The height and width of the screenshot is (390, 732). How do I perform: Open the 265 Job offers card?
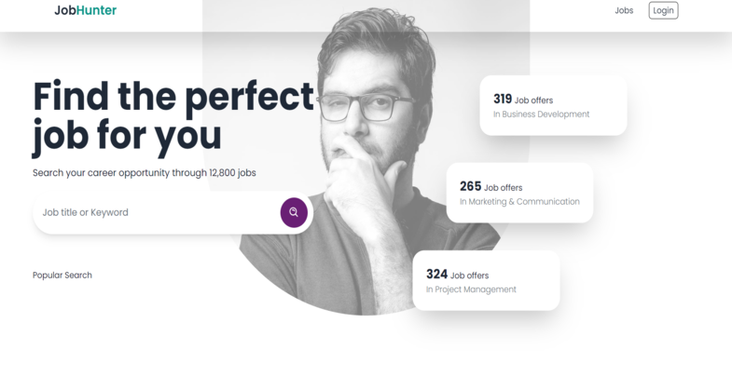click(519, 193)
